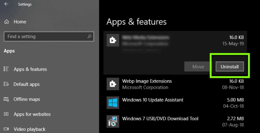Click the selected app's extension icon

113,40
